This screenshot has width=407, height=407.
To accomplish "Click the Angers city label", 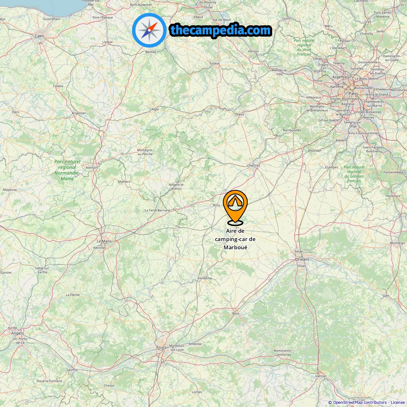I will (x=17, y=333).
